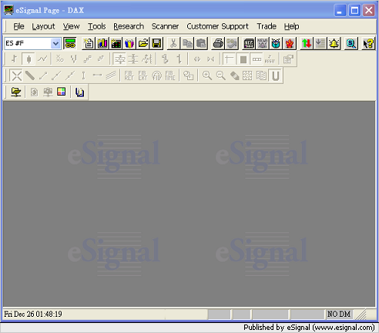This screenshot has width=379, height=333.
Task: Open the Trade menu
Action: (267, 26)
